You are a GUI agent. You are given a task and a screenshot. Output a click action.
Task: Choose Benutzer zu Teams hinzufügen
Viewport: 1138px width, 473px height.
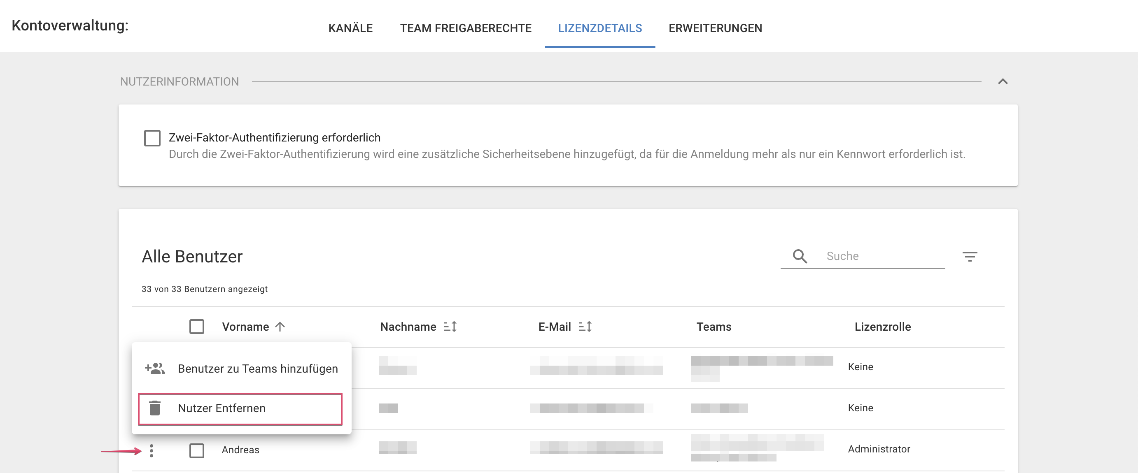241,369
